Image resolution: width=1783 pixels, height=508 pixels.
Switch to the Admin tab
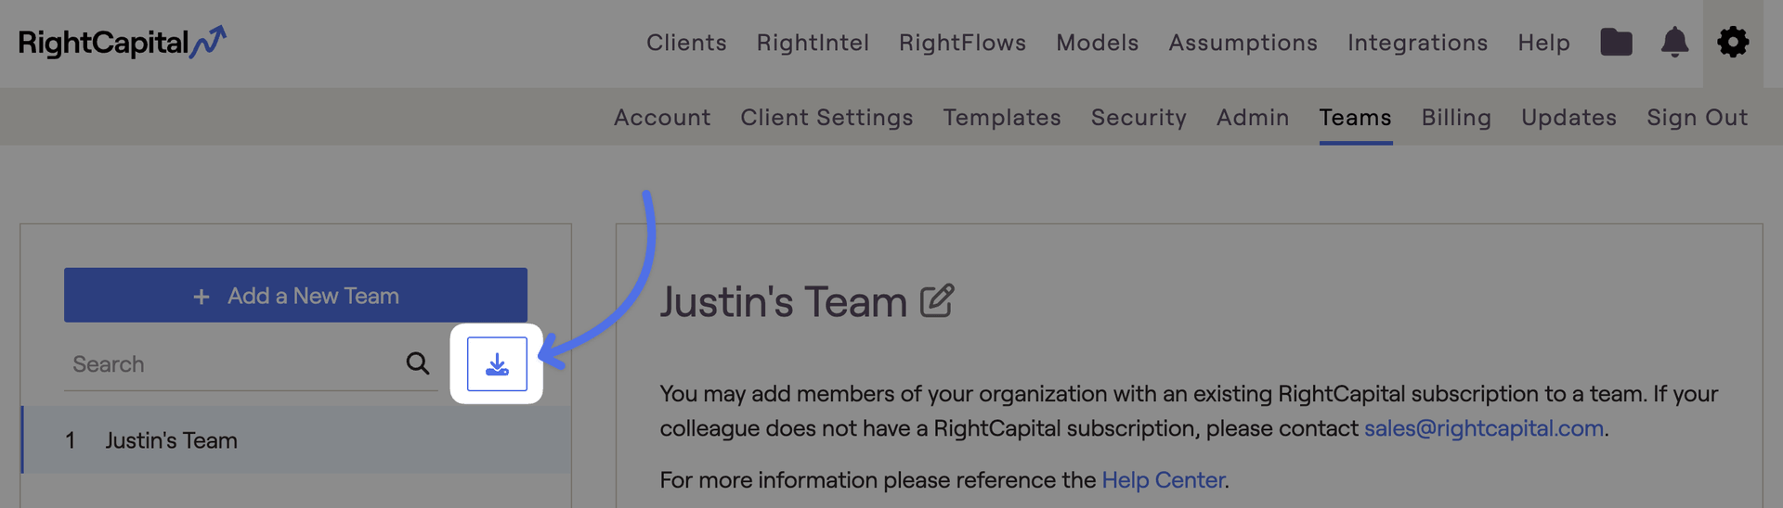pyautogui.click(x=1253, y=118)
